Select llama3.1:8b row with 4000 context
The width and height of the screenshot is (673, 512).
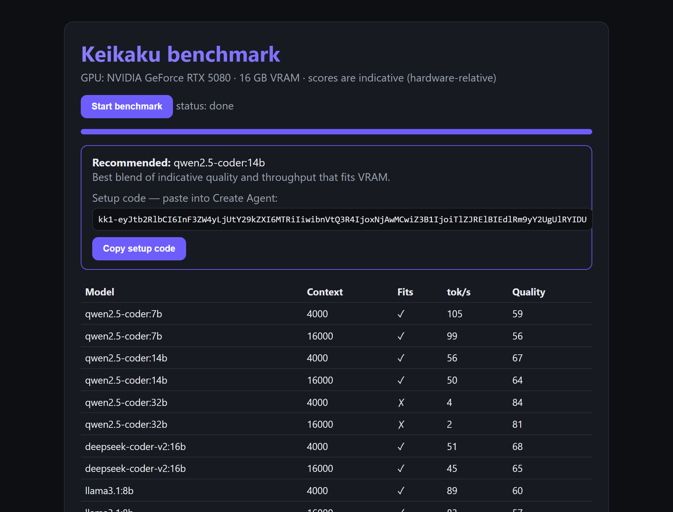336,491
